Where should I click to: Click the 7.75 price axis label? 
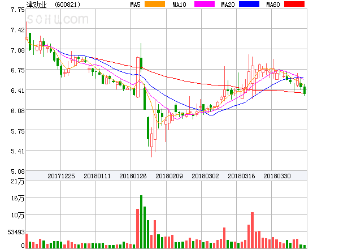coord(18,10)
